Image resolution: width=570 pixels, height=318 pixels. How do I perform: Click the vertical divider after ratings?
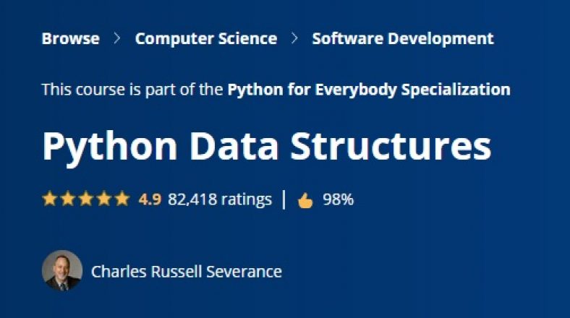tap(284, 199)
